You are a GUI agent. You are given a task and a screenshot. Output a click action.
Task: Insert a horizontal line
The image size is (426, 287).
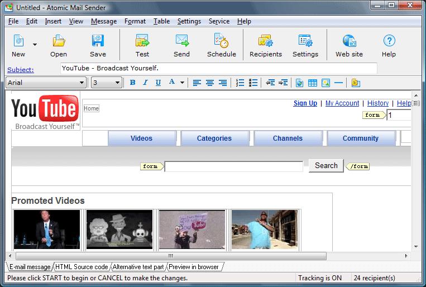[x=338, y=83]
